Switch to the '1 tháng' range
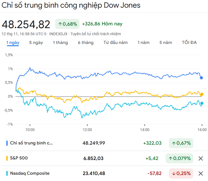 point(60,43)
